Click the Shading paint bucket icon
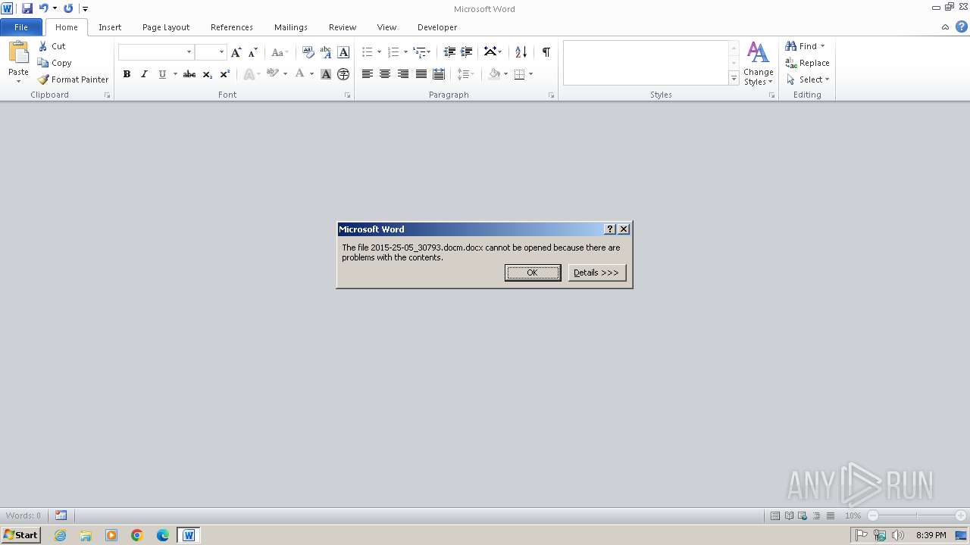This screenshot has width=970, height=545. click(x=494, y=74)
